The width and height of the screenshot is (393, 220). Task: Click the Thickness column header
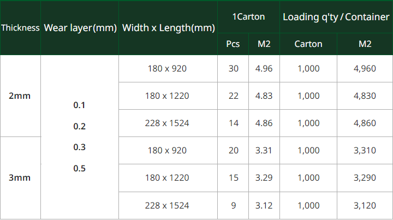point(20,28)
